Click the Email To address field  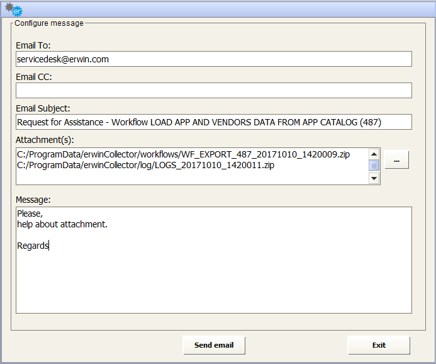(214, 59)
